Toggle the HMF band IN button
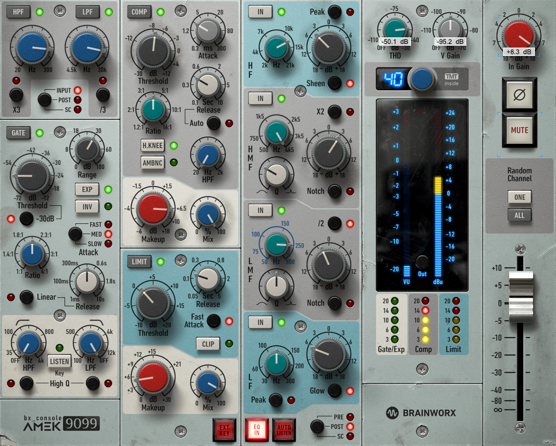The width and height of the screenshot is (556, 446). (261, 98)
